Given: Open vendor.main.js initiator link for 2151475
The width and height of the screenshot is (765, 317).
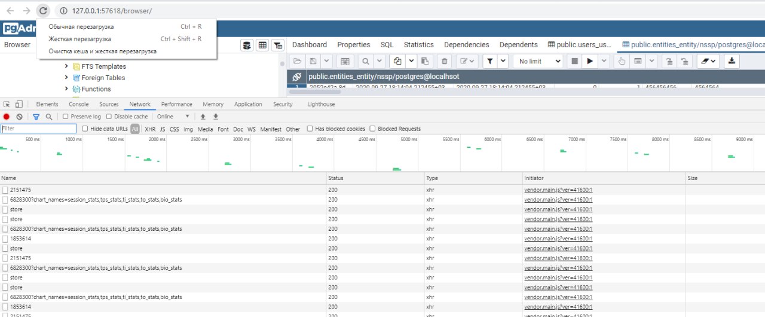Looking at the screenshot, I should pyautogui.click(x=558, y=190).
